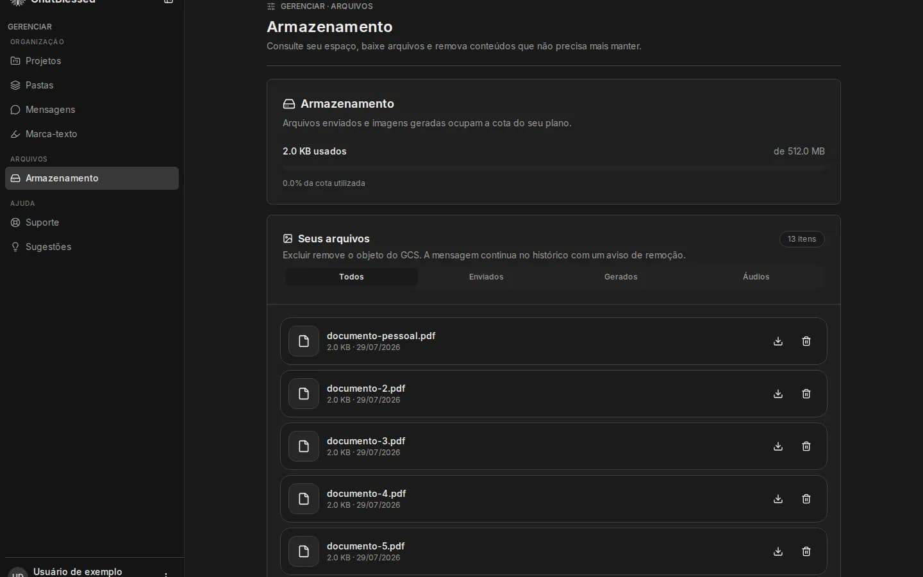Delete documento-4.pdf with trash icon

pos(806,499)
